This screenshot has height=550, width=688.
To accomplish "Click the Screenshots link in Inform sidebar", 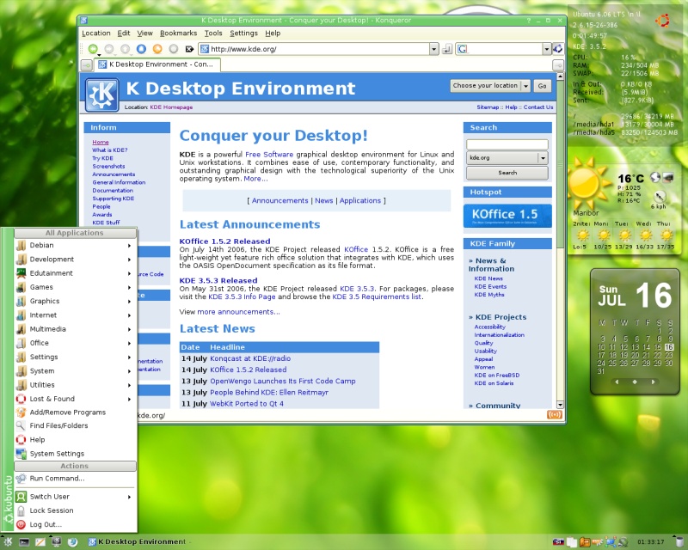I will pos(108,166).
